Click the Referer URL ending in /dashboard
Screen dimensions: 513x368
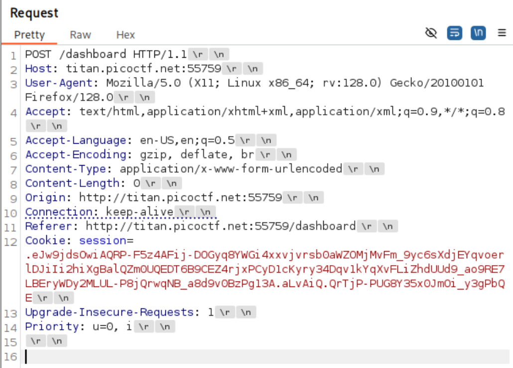pyautogui.click(x=221, y=226)
